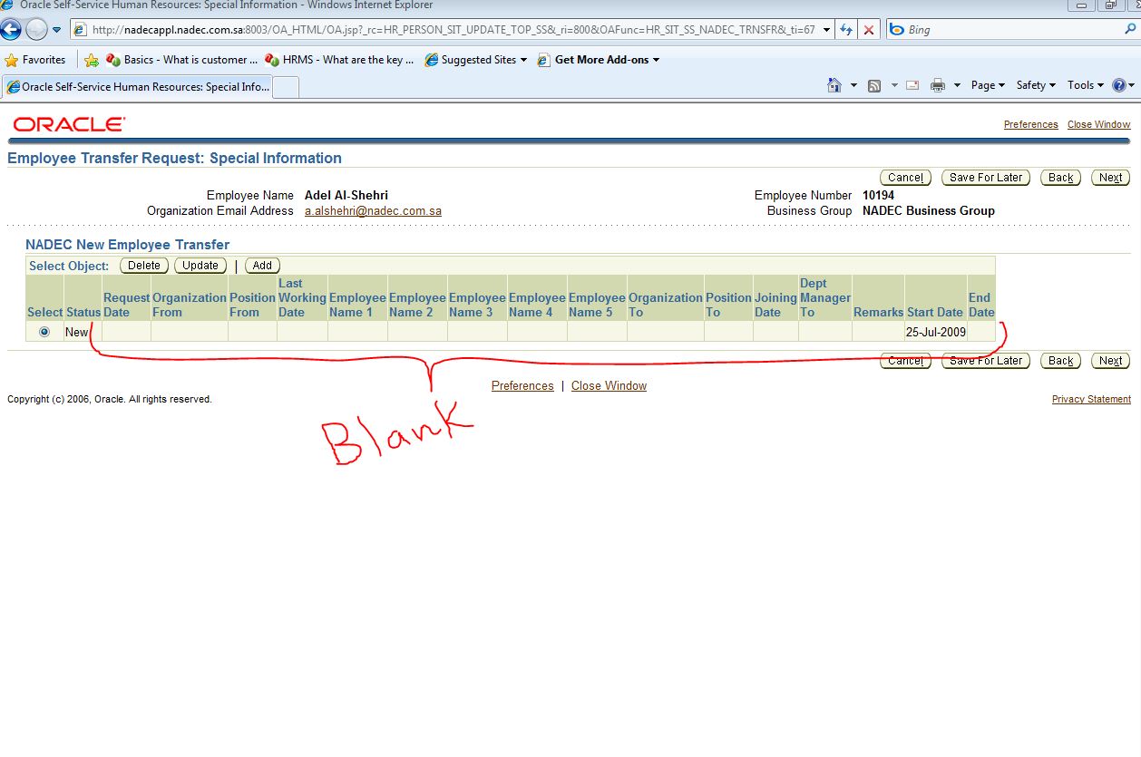Select the radio button for New row
Screen dimensions: 1141x757
pos(44,332)
